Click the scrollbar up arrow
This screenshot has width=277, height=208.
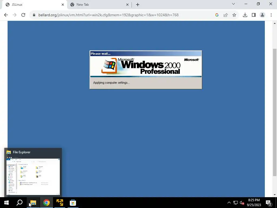click(x=275, y=23)
